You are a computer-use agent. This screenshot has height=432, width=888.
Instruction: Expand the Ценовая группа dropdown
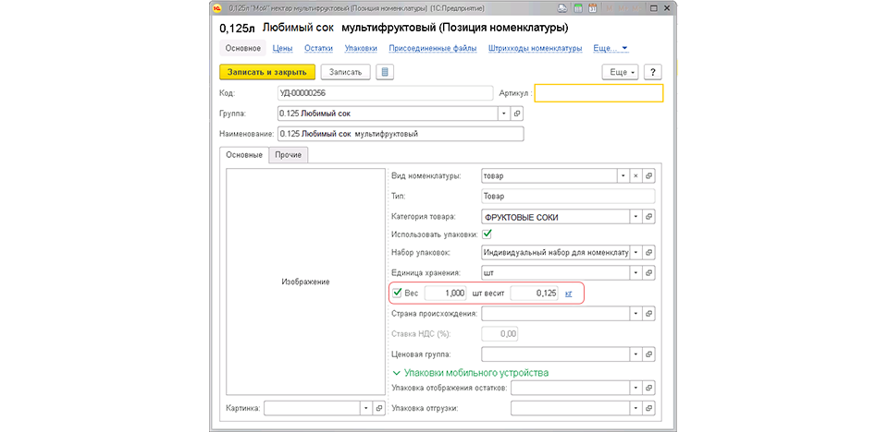coord(636,354)
